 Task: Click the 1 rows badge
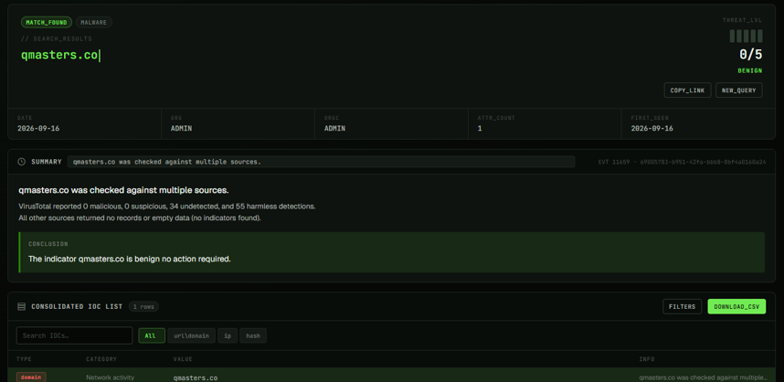(143, 306)
